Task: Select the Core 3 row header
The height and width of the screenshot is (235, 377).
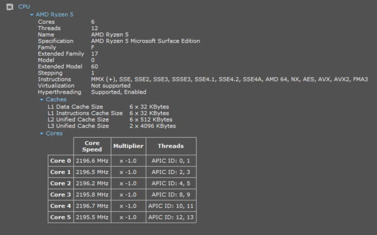Action: pos(61,195)
